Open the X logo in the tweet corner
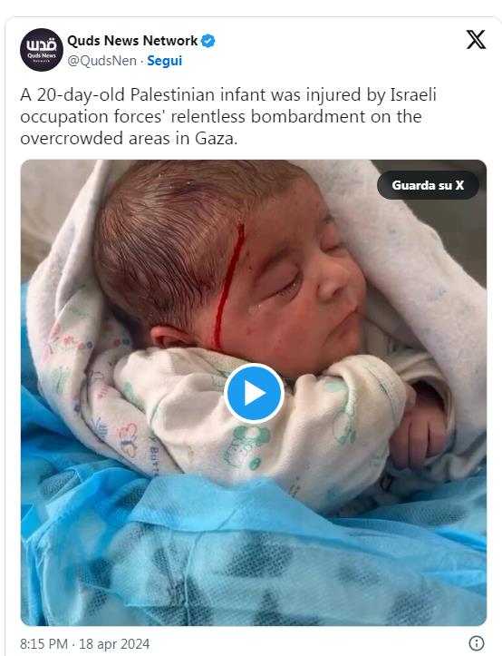The height and width of the screenshot is (656, 502). point(476,40)
